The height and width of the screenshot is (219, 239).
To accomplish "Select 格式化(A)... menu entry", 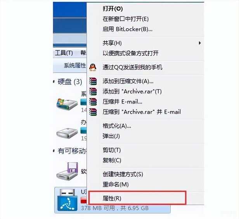I will point(117,126).
